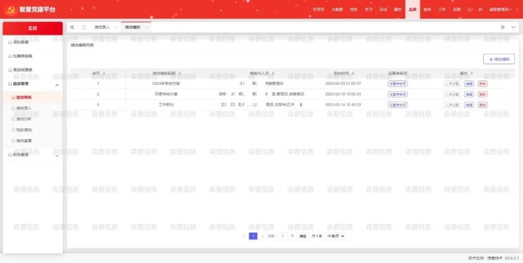The height and width of the screenshot is (263, 523).
Task: Sort by 添加时间 column
Action: coord(353,74)
